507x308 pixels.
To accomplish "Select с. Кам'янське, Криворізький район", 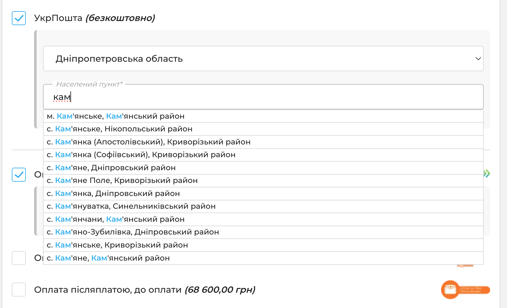I will pos(263,245).
